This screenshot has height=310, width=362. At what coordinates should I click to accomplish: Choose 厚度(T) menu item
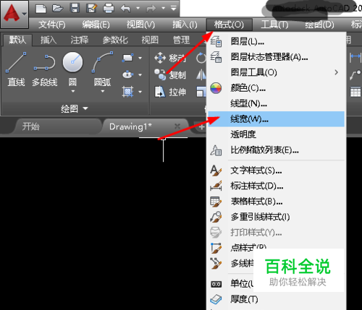click(276, 299)
